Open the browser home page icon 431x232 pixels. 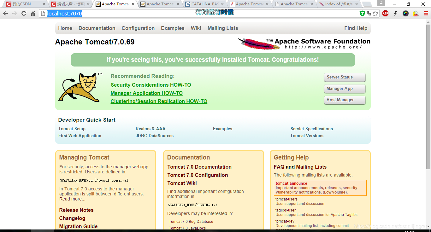tap(33, 14)
